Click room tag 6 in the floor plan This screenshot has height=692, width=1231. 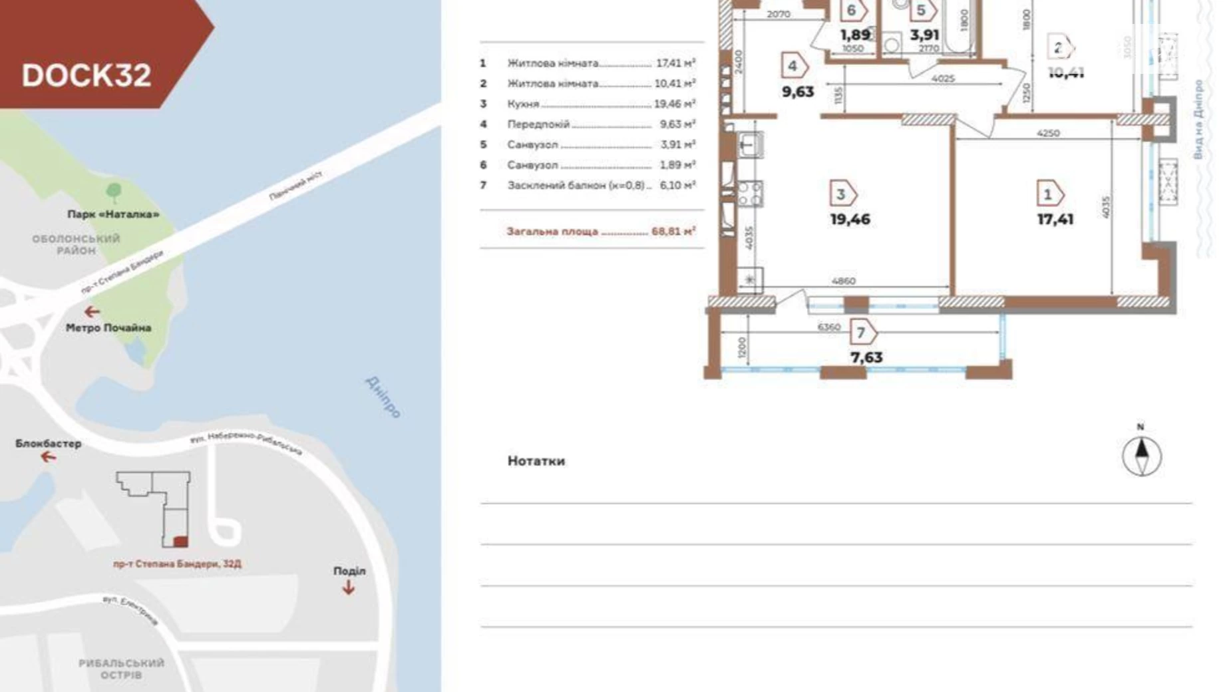[853, 11]
